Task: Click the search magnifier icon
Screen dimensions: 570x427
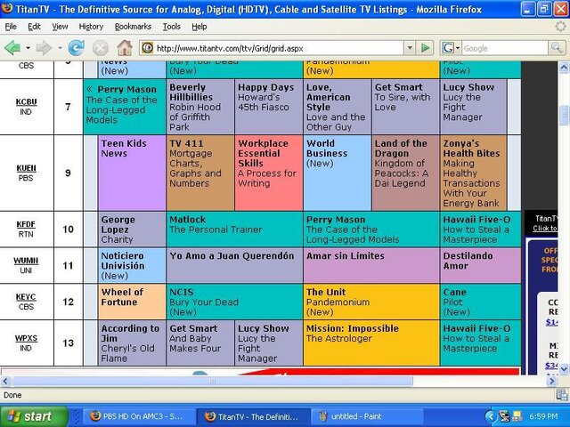Action: [x=557, y=48]
